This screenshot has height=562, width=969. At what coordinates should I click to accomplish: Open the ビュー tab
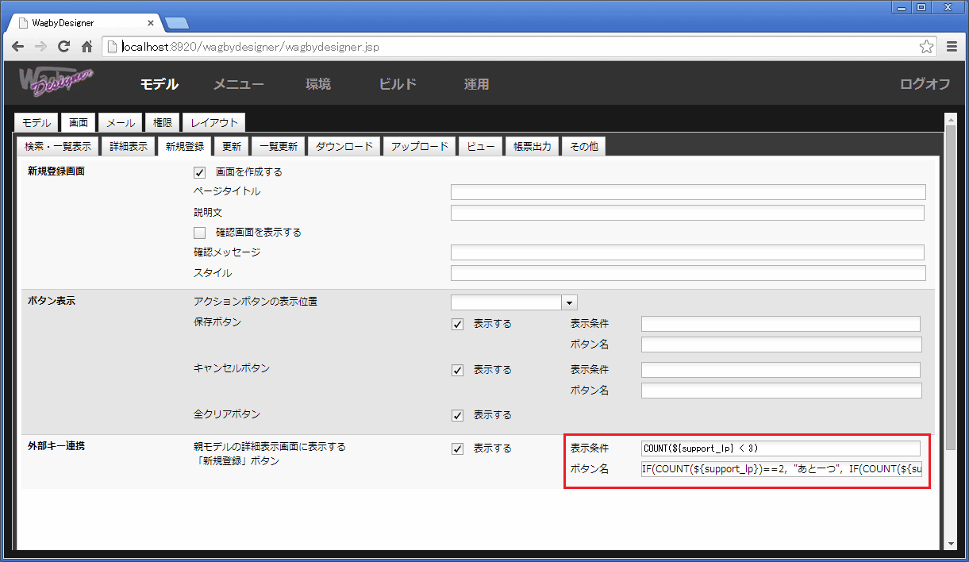(x=481, y=146)
